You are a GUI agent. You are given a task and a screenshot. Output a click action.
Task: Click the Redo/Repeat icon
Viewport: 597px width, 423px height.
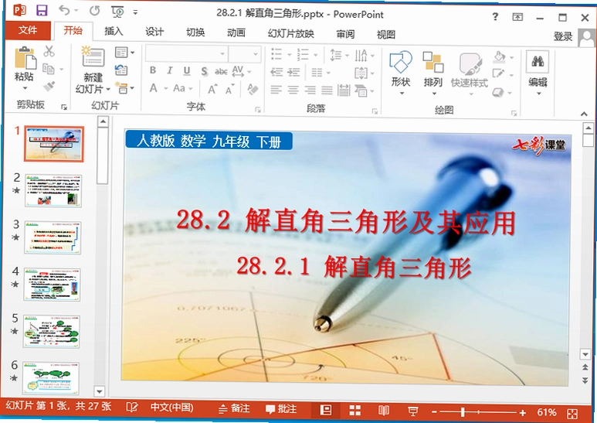tap(94, 11)
